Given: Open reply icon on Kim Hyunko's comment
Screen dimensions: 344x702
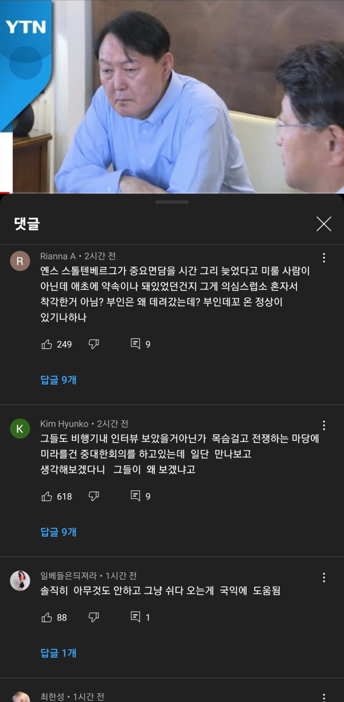Looking at the screenshot, I should click(135, 496).
